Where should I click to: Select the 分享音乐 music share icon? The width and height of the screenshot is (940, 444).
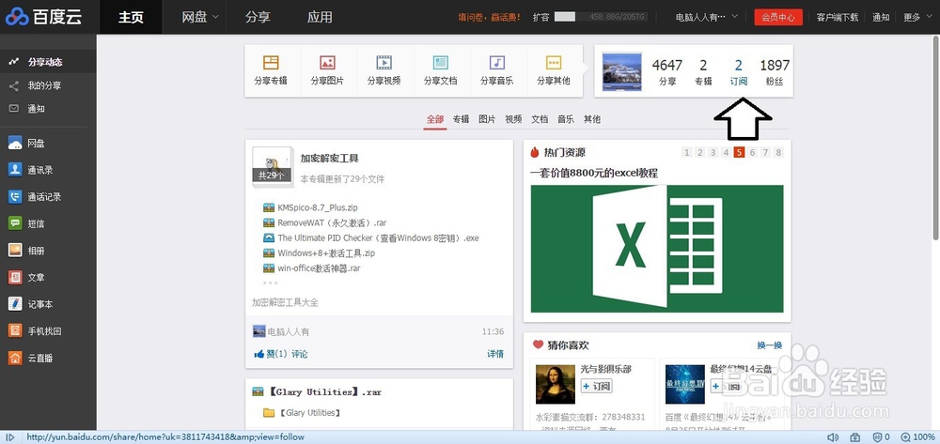click(496, 62)
